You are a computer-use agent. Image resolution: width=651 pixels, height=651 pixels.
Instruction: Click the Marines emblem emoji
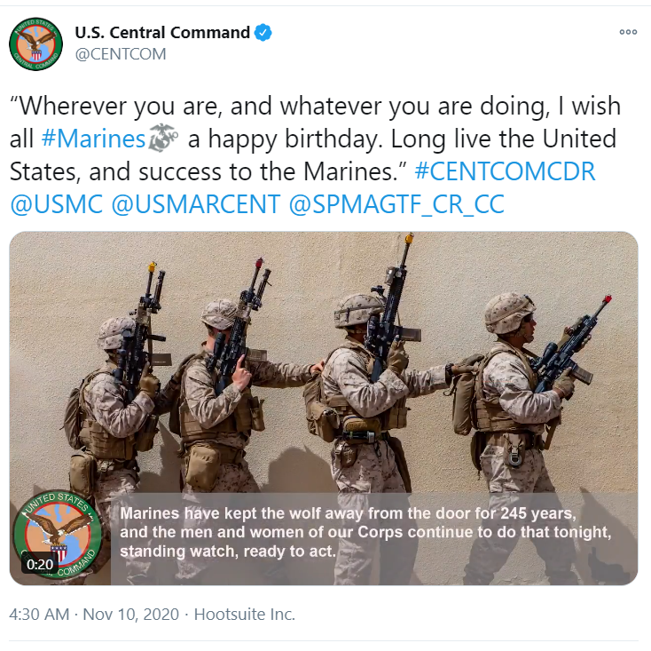tap(162, 139)
